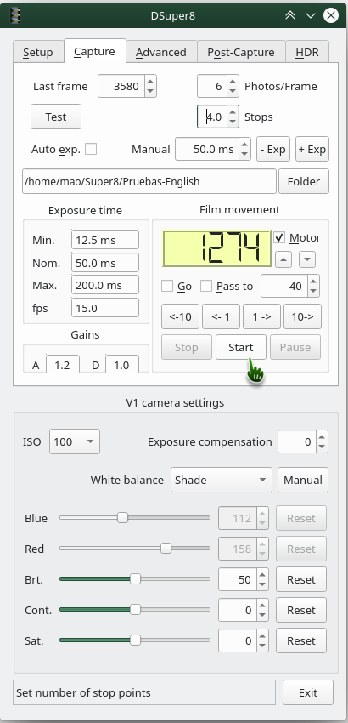
Task: Decrease Exposure compensation with down arrow
Action: 322,447
